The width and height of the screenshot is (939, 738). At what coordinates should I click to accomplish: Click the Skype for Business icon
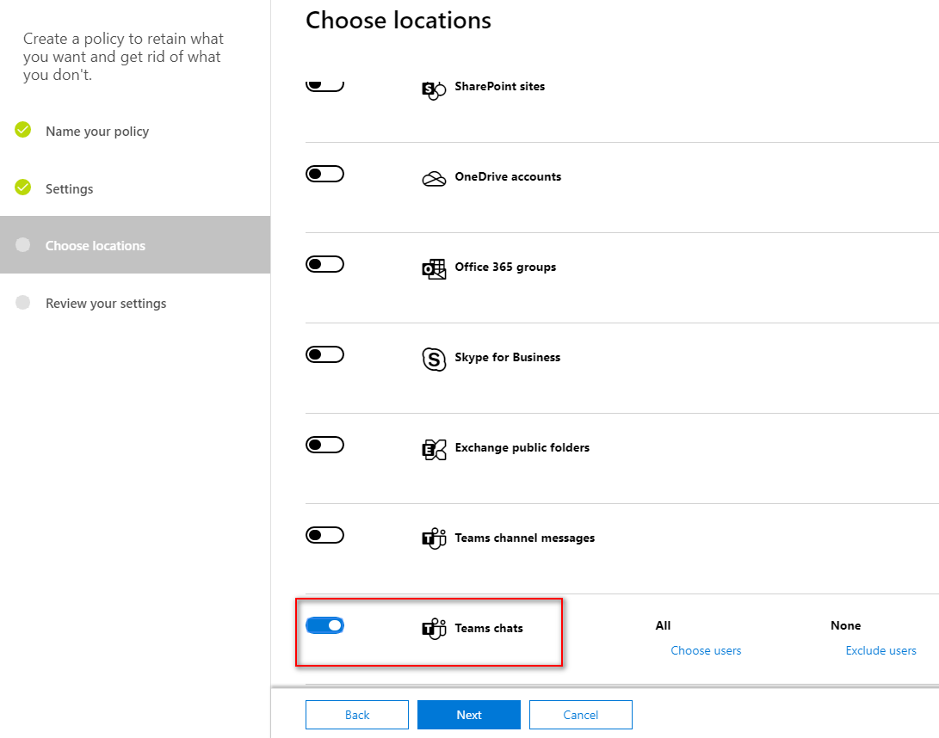tap(434, 360)
